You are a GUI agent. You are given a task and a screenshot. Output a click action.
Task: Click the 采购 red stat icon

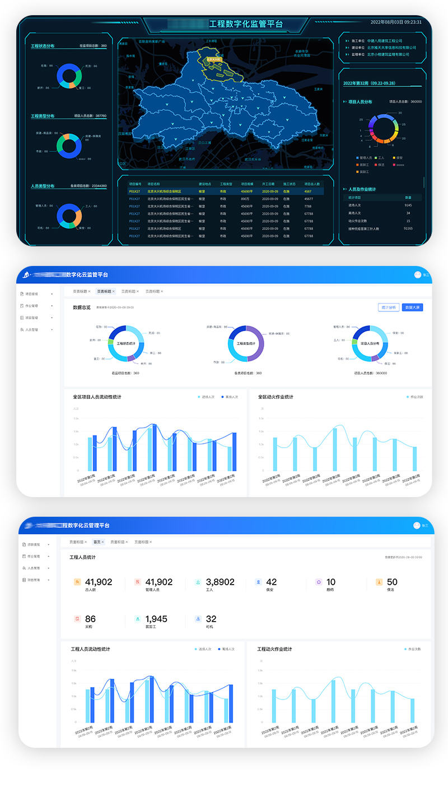[77, 619]
